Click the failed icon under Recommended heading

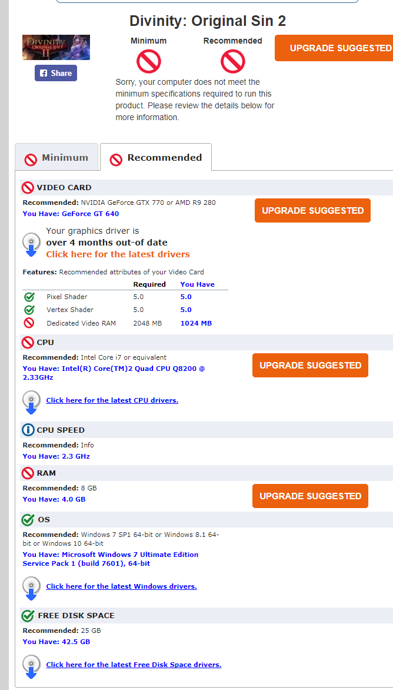click(x=232, y=61)
